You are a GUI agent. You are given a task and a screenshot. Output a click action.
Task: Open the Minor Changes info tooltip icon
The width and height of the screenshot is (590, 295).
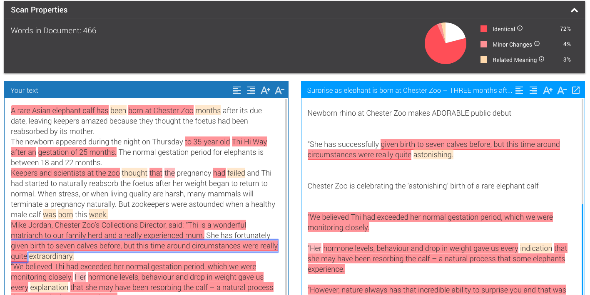(x=537, y=44)
